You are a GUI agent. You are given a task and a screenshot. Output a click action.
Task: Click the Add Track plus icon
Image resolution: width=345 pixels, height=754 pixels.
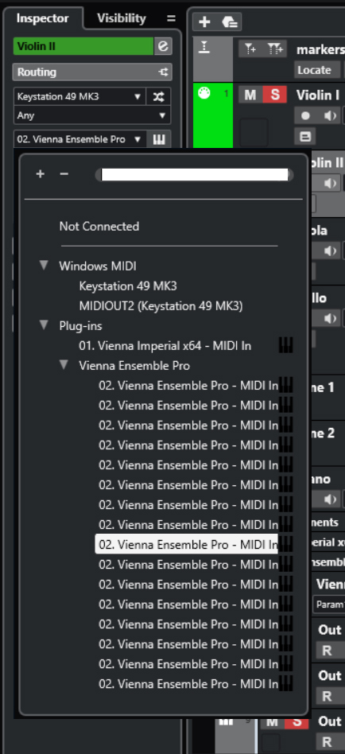(204, 22)
